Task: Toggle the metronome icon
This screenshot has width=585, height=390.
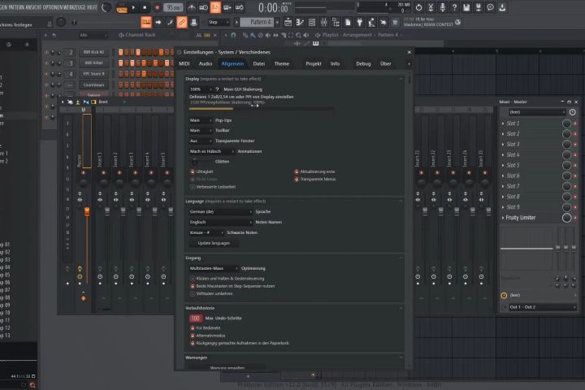Action: pos(192,7)
